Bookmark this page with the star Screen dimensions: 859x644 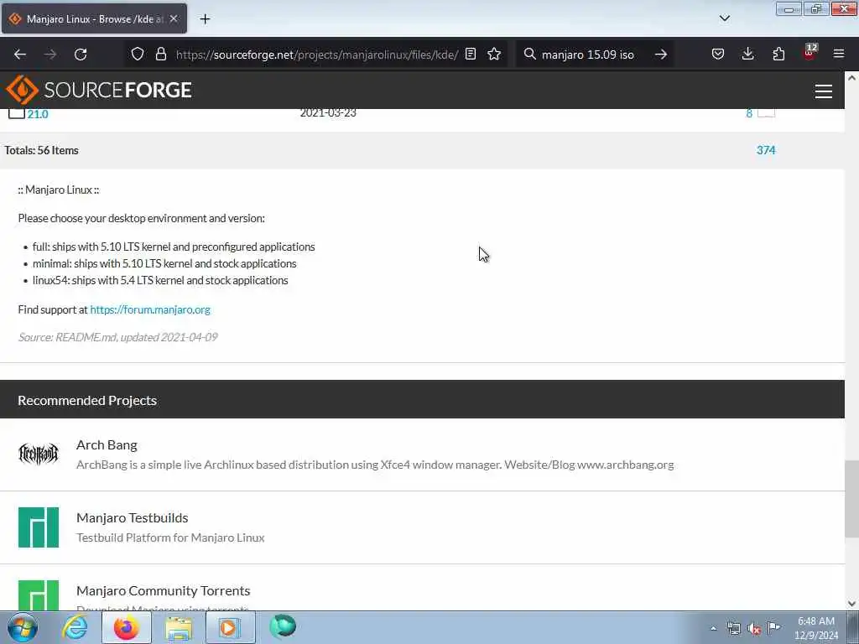[494, 55]
